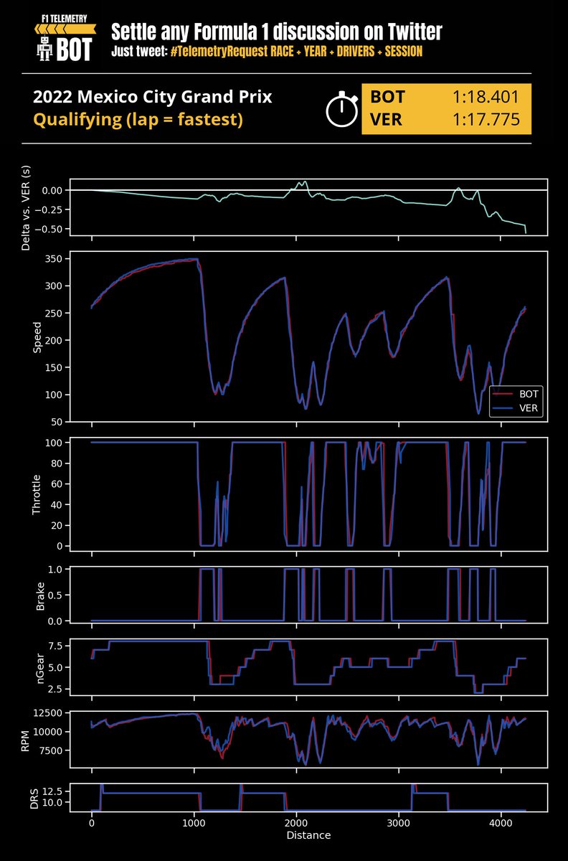Click the '#TelemetryRequest RACE + YEAR + DRIVERS + SESSION' text
Image resolution: width=568 pixels, height=861 pixels.
coord(296,52)
